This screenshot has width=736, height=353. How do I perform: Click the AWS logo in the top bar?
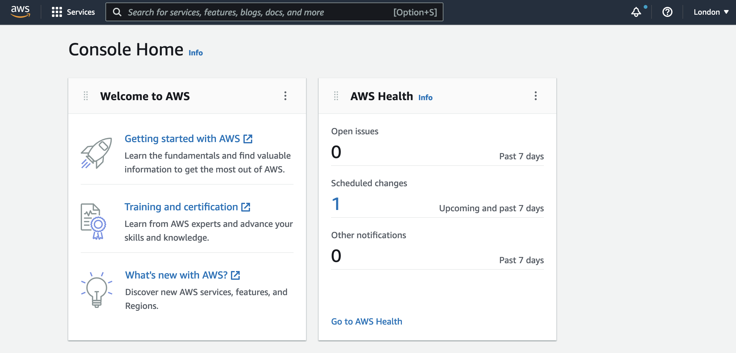click(20, 11)
